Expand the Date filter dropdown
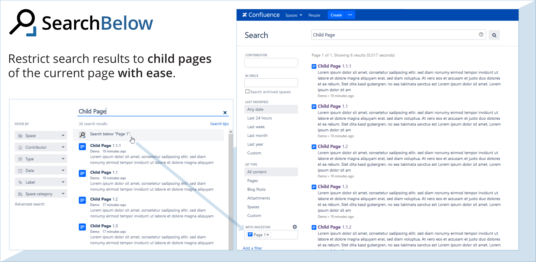 click(41, 170)
